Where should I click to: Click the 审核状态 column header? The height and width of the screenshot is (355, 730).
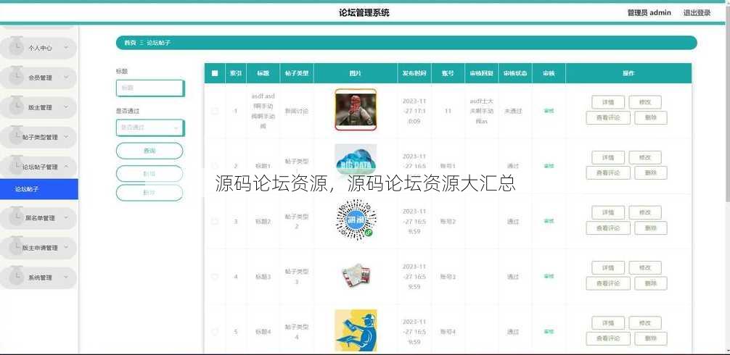click(x=515, y=73)
